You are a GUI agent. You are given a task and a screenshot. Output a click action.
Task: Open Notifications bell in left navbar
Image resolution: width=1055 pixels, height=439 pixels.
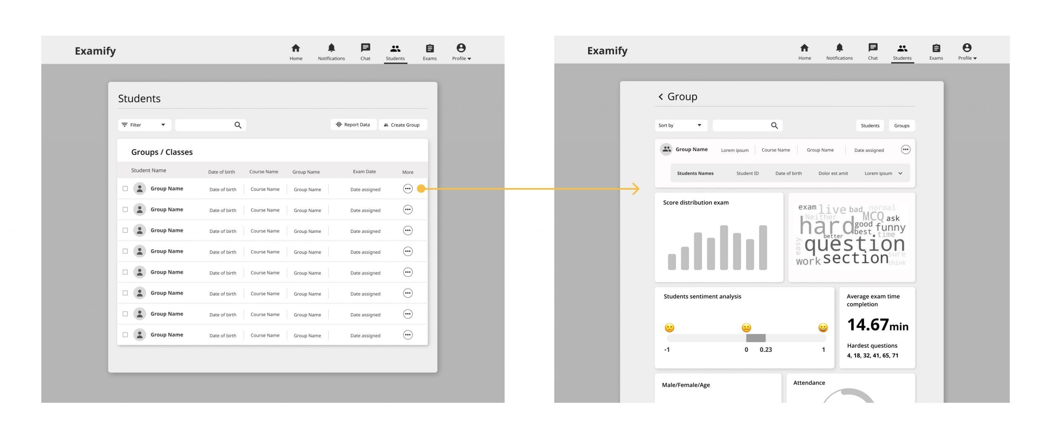tap(331, 48)
